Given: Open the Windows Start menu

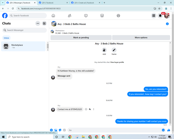Looking at the screenshot, I should [3, 137].
